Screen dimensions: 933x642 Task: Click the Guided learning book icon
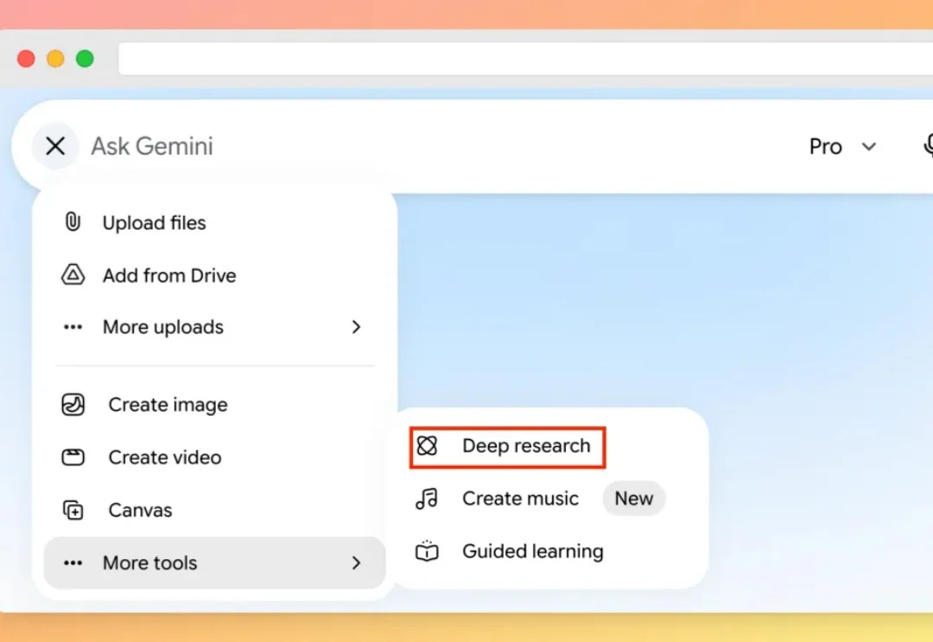[x=427, y=551]
